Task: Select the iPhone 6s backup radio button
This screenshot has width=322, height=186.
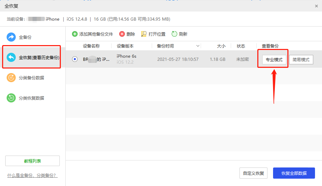Action: [x=75, y=59]
